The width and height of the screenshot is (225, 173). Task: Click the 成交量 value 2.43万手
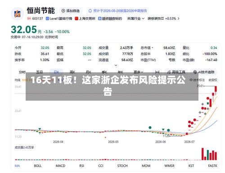tap(126, 48)
